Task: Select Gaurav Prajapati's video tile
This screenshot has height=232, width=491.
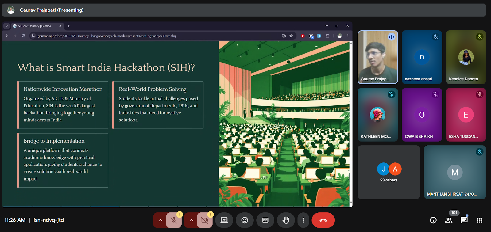Action: click(378, 57)
